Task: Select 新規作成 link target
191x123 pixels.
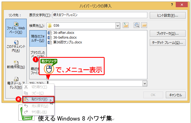Action: tap(16, 65)
